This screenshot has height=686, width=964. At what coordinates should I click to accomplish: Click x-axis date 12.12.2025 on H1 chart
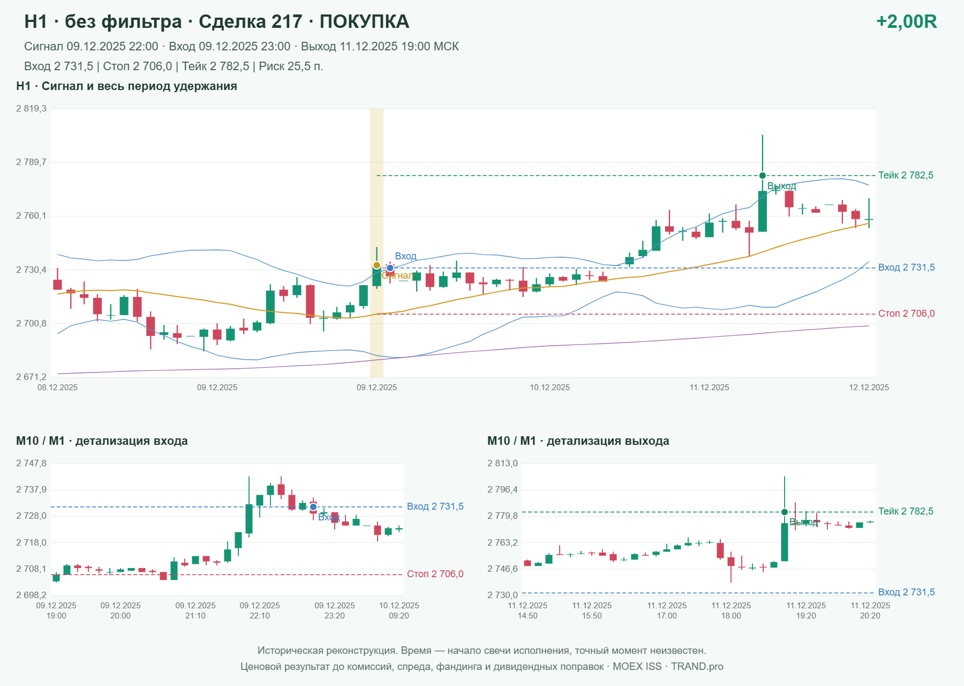(869, 387)
